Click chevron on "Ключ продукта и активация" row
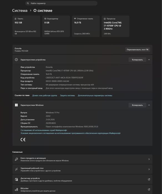 click(149, 159)
